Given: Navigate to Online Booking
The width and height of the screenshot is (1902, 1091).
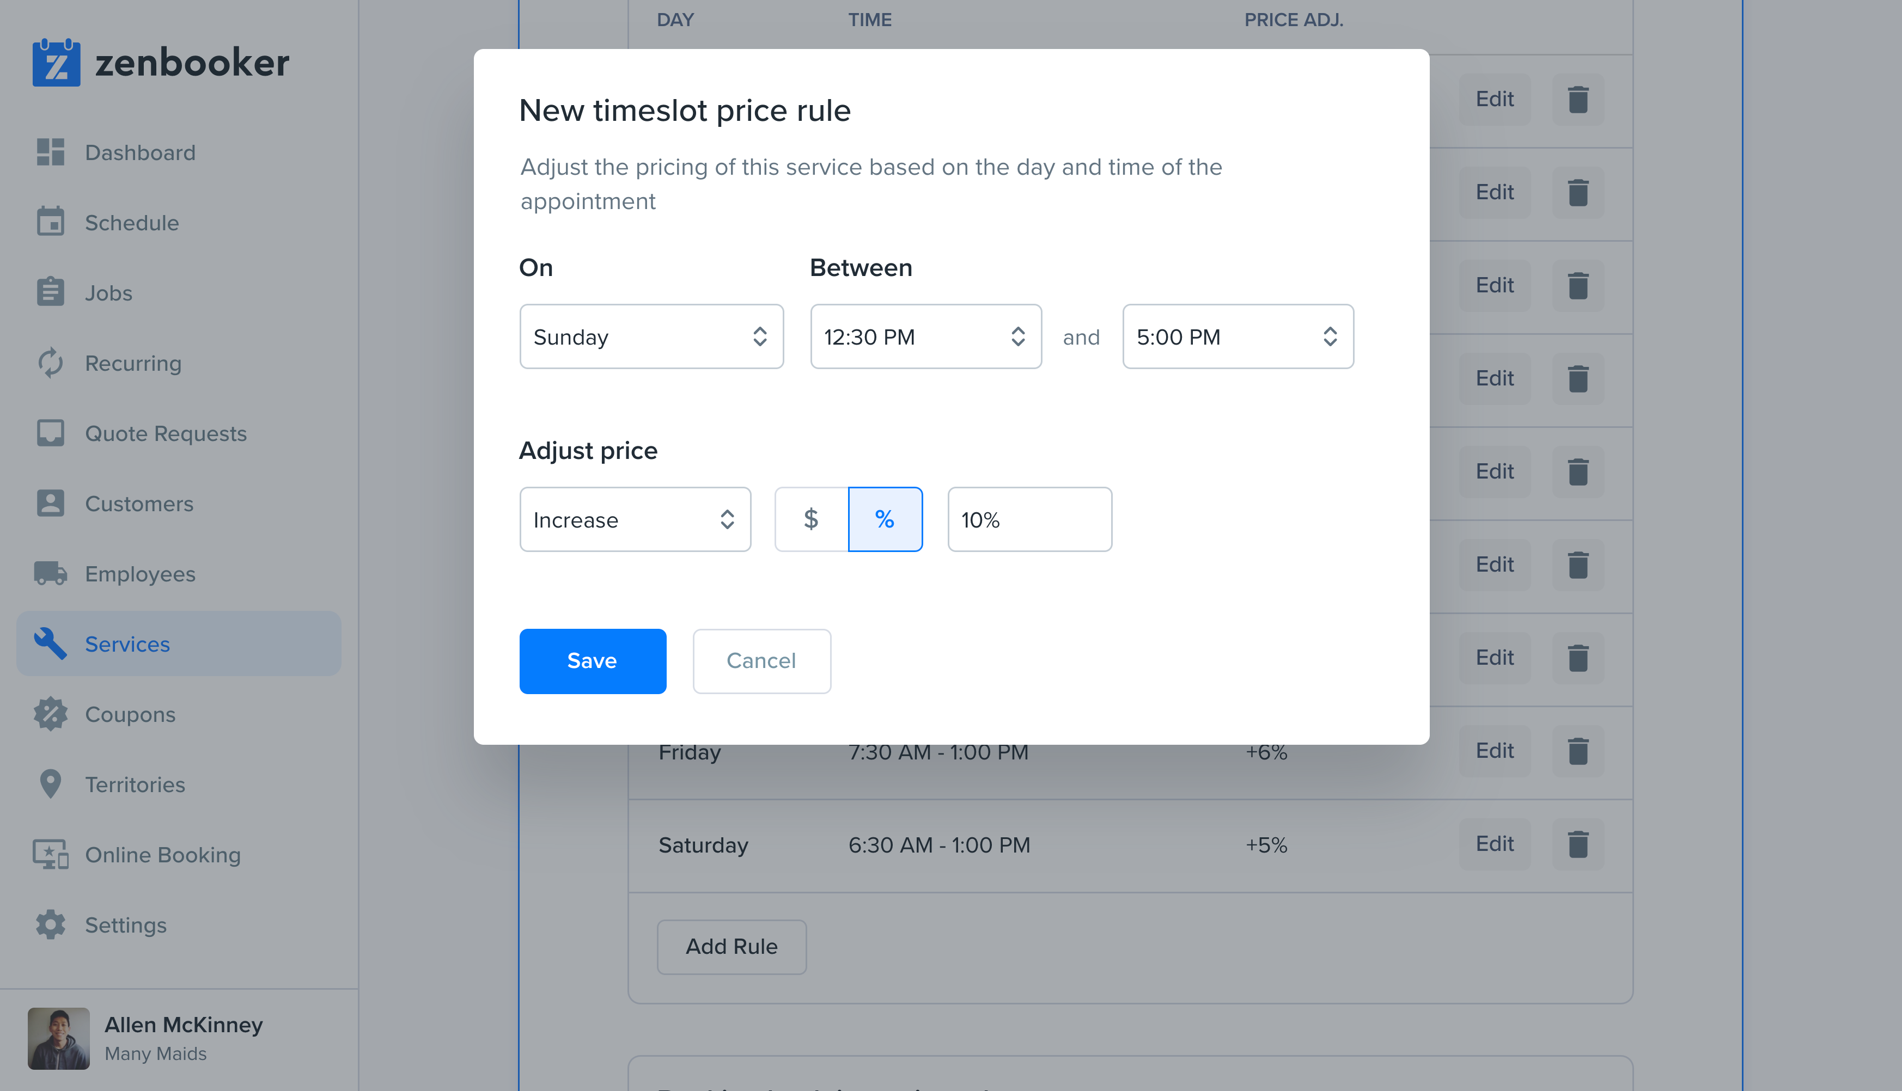Looking at the screenshot, I should 50,854.
